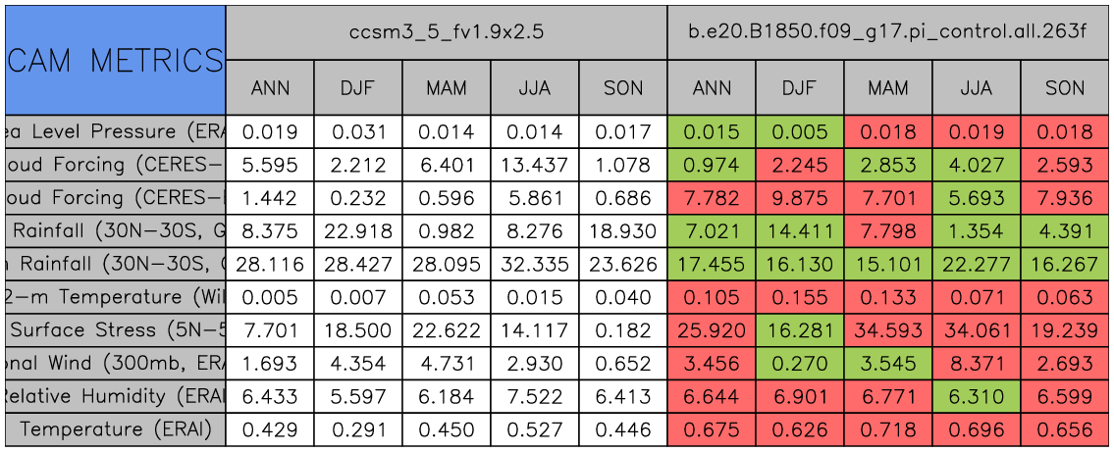1114x452 pixels.
Task: Click the green cell showing 0.005
Action: coord(800,131)
